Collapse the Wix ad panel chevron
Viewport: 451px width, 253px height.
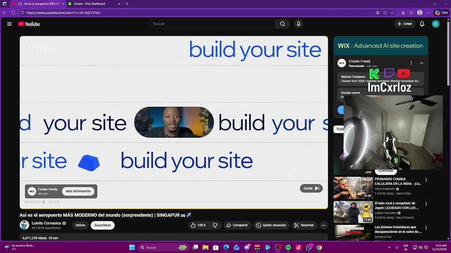pos(422,63)
